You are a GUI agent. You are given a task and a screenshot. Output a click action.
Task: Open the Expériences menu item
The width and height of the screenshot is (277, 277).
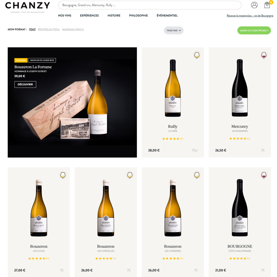89,16
